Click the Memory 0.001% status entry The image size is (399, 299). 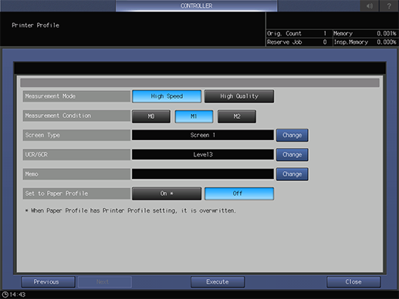[365, 34]
